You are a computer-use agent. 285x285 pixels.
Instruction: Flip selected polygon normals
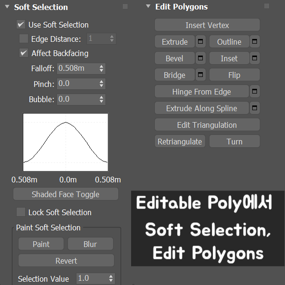point(235,75)
